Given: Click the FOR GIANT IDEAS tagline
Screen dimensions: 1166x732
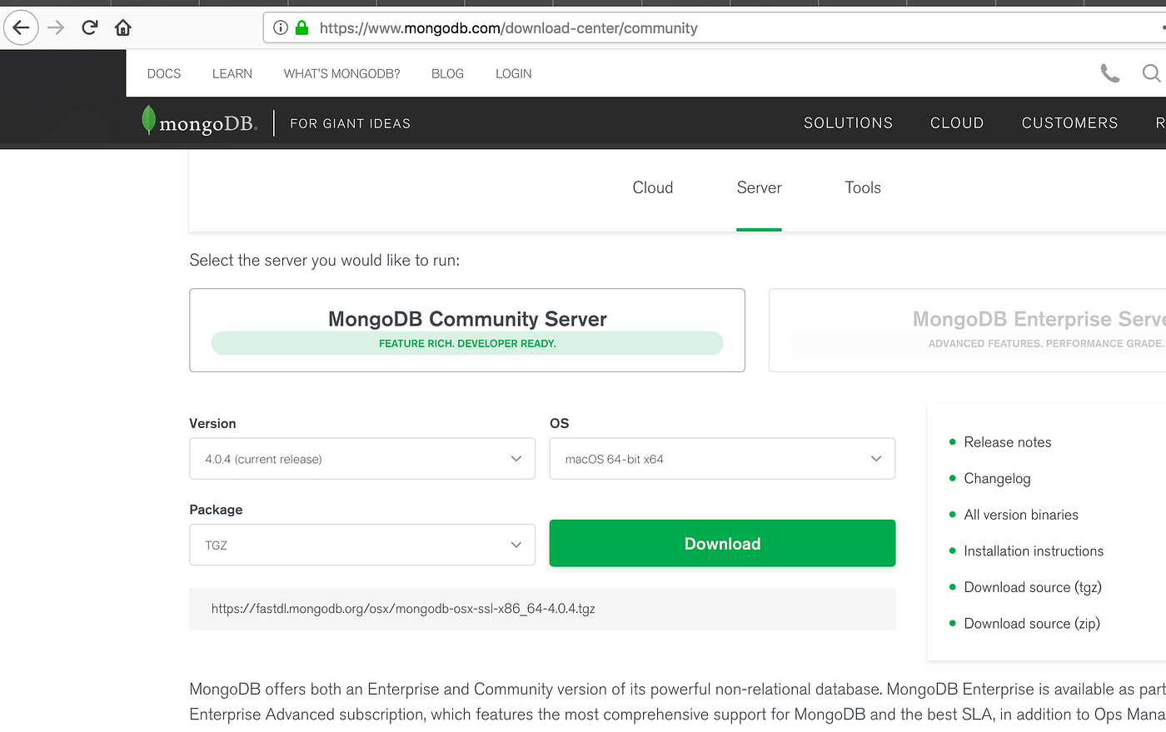Looking at the screenshot, I should [x=350, y=123].
